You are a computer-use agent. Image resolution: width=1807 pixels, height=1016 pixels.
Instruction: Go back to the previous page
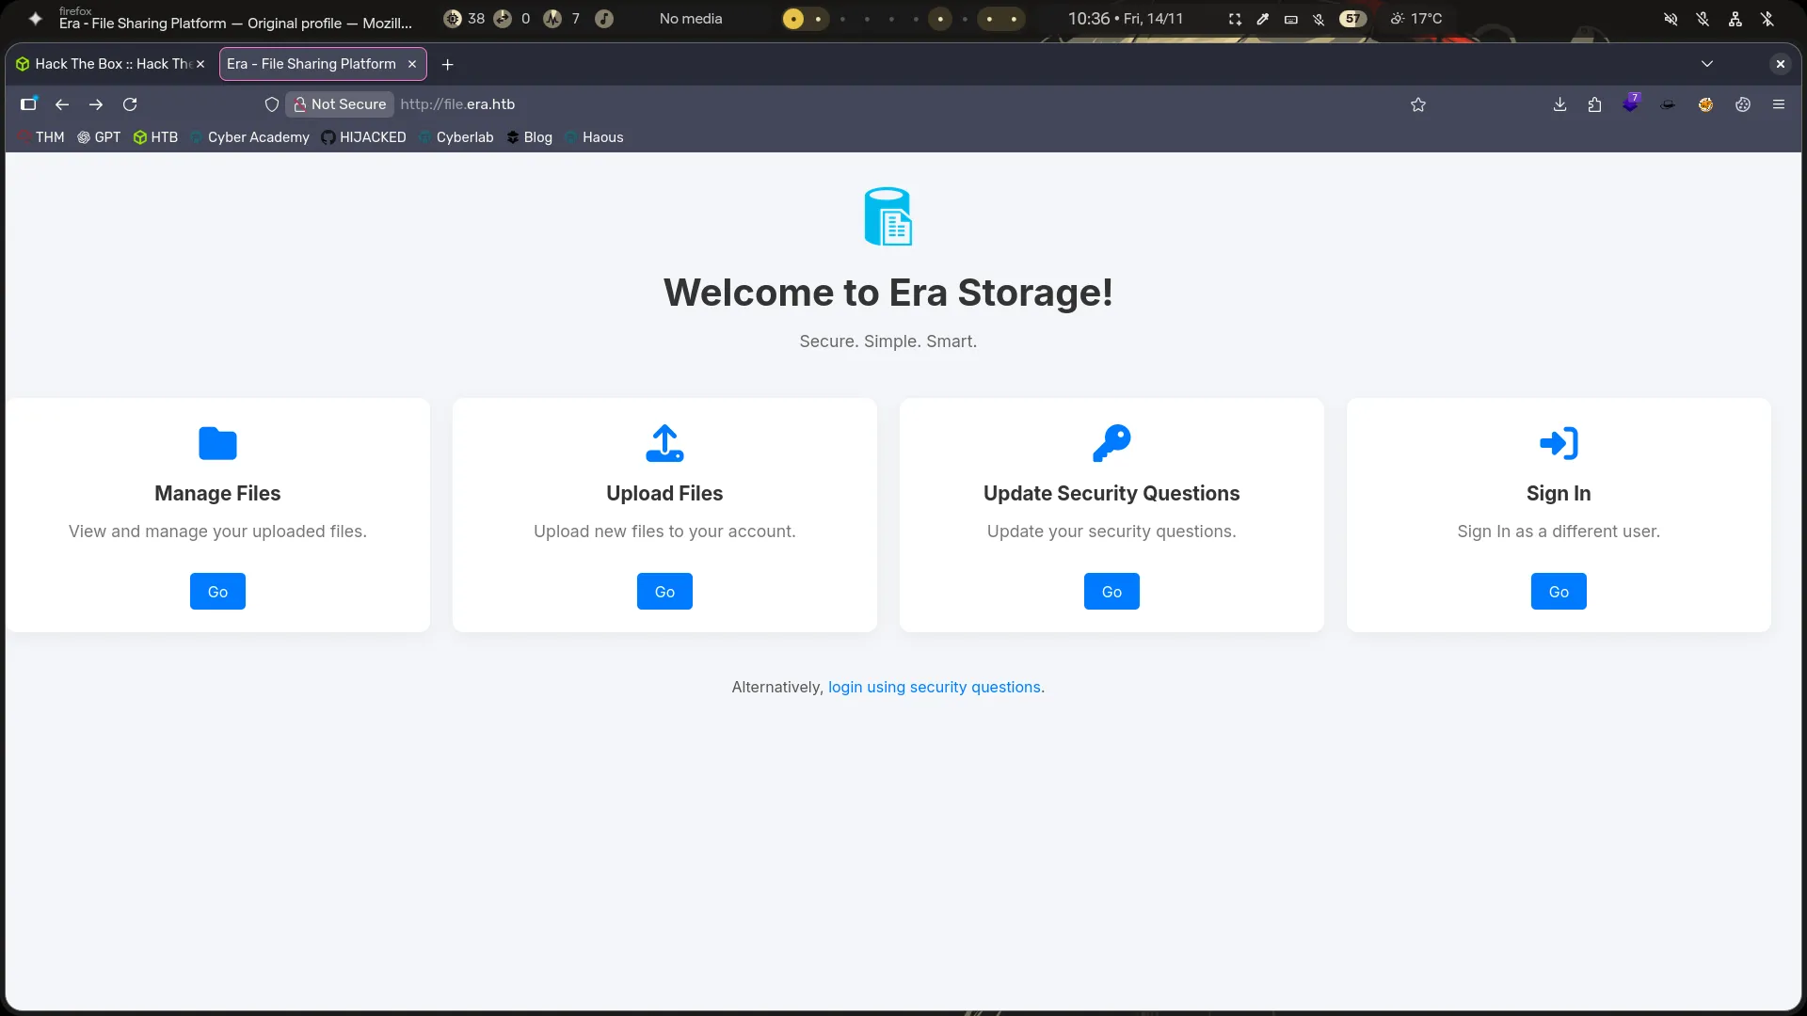coord(62,104)
